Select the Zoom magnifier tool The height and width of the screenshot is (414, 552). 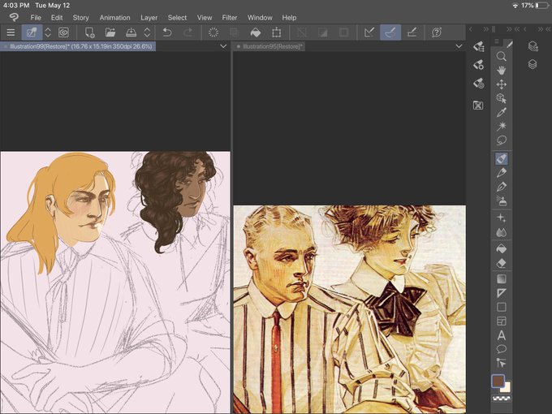[502, 56]
